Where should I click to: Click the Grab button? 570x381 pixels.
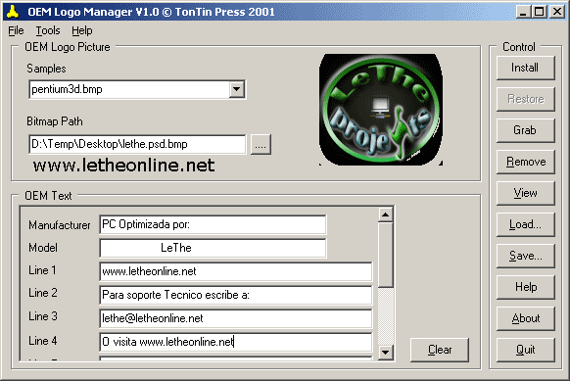pyautogui.click(x=525, y=130)
